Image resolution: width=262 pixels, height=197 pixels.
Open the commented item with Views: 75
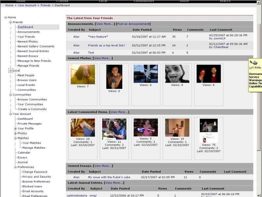(x=209, y=131)
